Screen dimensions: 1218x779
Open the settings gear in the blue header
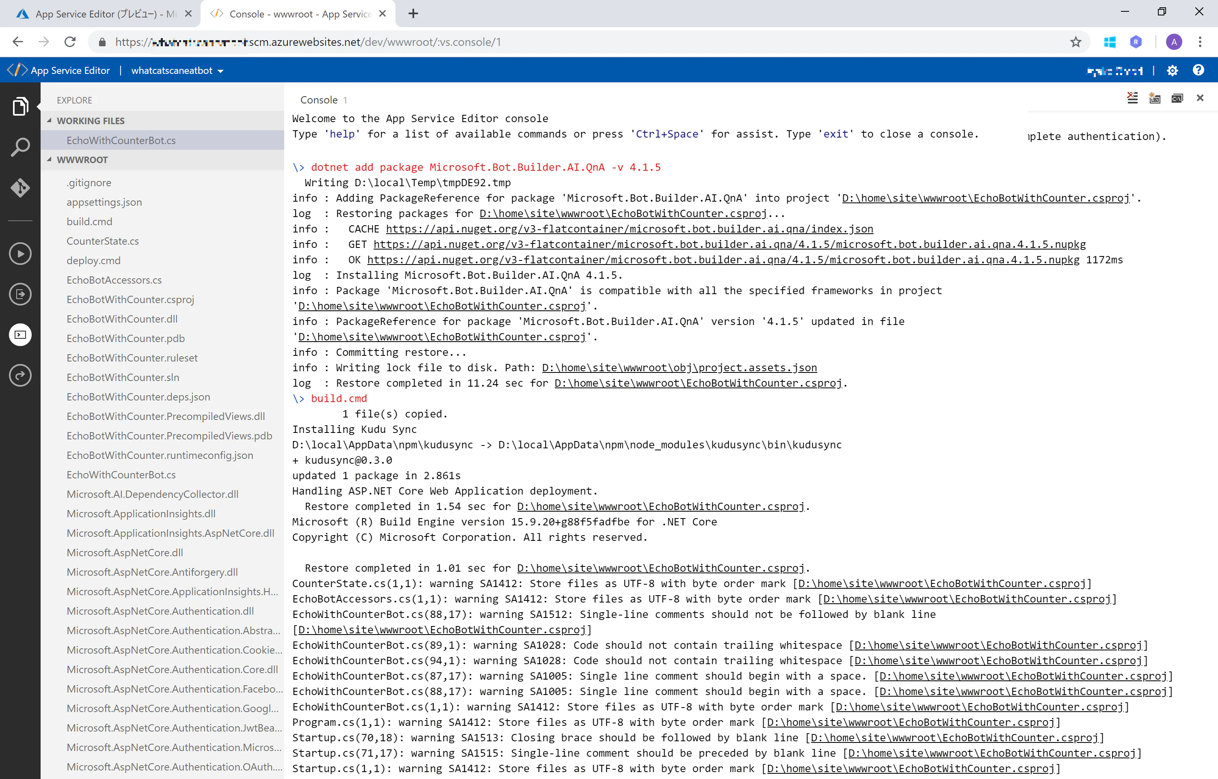tap(1172, 70)
